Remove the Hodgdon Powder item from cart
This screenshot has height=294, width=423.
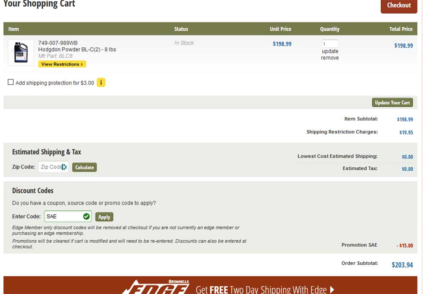(330, 58)
